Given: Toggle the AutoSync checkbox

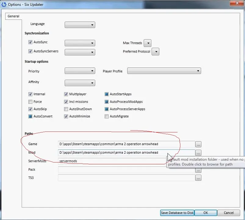Looking at the screenshot, I should (x=30, y=42).
